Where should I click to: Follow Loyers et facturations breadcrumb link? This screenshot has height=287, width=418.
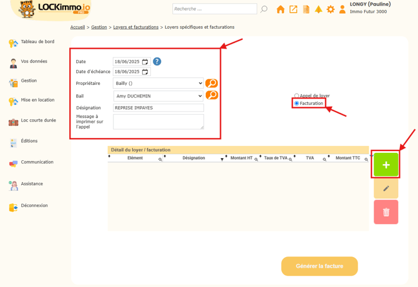coord(135,27)
